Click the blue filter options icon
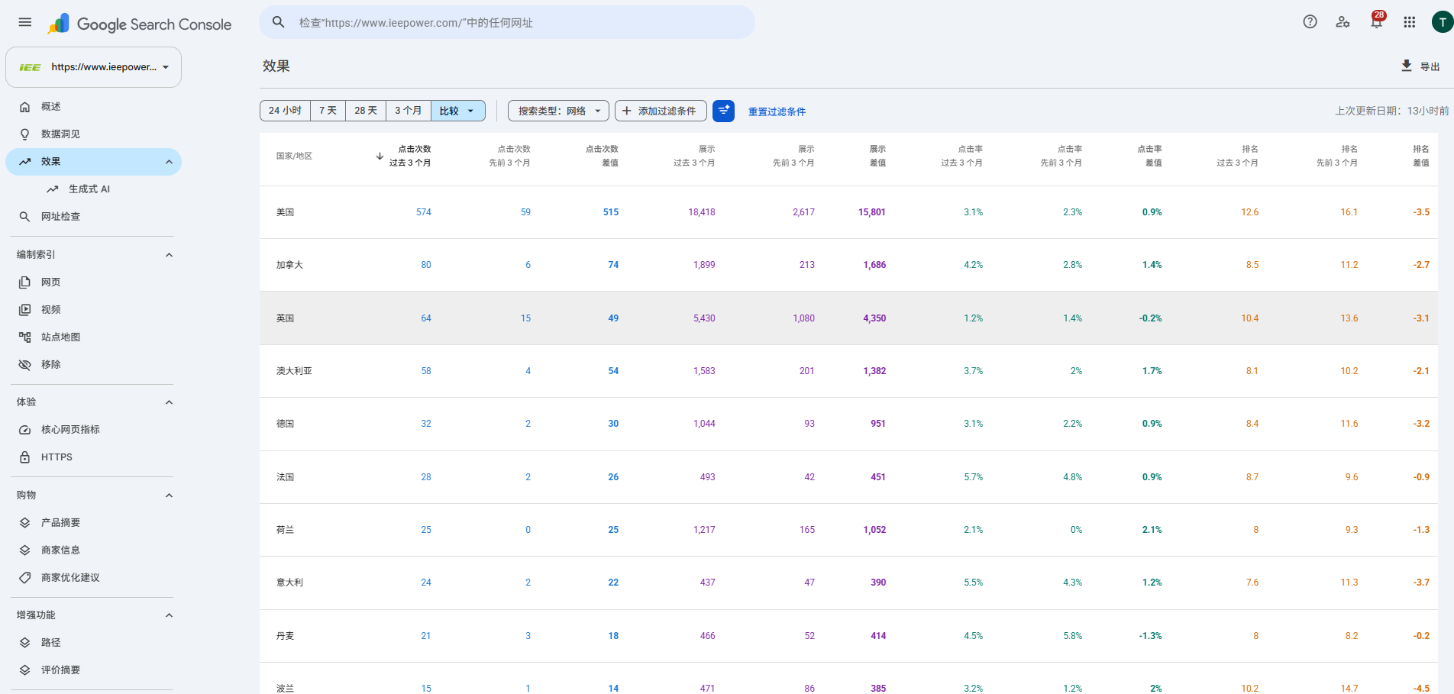 click(723, 111)
